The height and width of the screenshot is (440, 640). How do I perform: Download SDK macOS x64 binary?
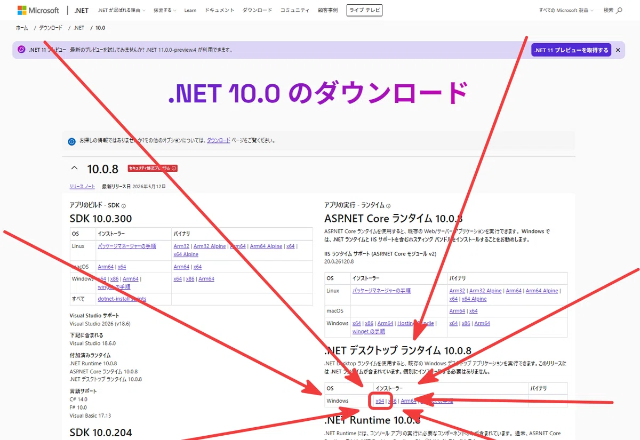pyautogui.click(x=197, y=267)
